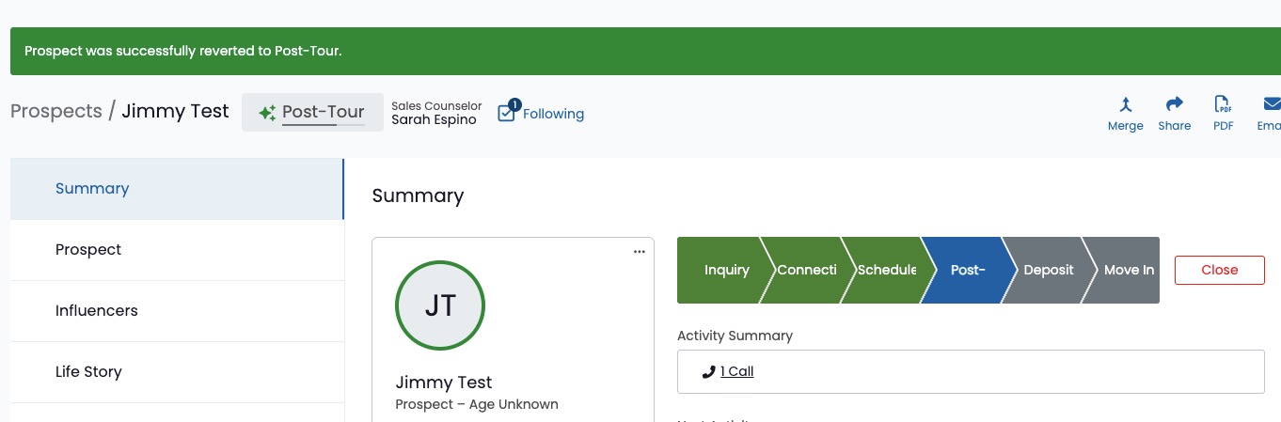The height and width of the screenshot is (422, 1281).
Task: Click the Email envelope icon
Action: (1272, 104)
